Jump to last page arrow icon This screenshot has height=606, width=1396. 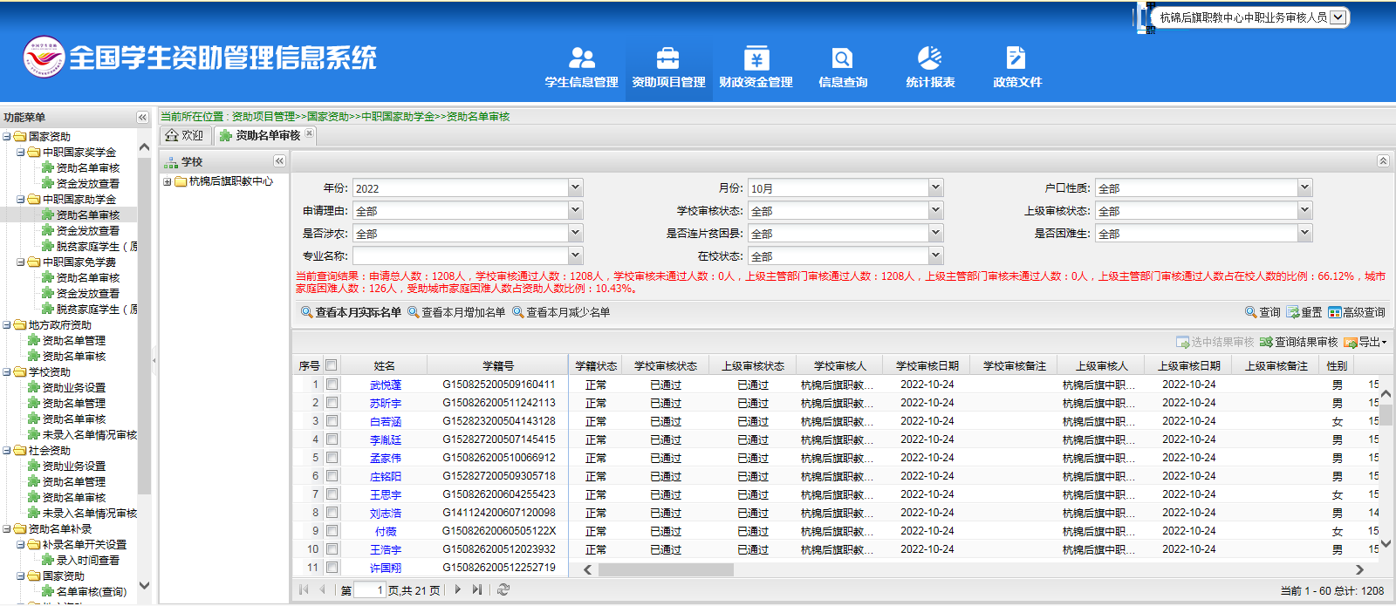coord(476,590)
